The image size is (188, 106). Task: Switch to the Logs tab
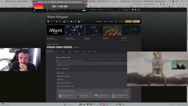point(89,52)
